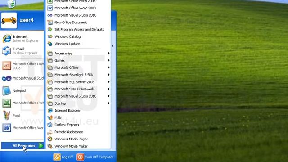
Task: Expand the Games submenu arrow
Action: click(x=109, y=60)
